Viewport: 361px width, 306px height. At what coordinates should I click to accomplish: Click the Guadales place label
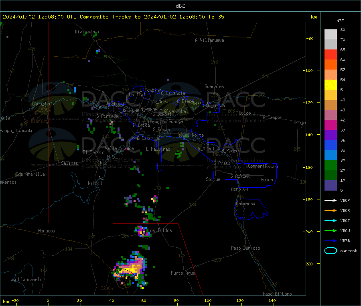click(x=214, y=86)
